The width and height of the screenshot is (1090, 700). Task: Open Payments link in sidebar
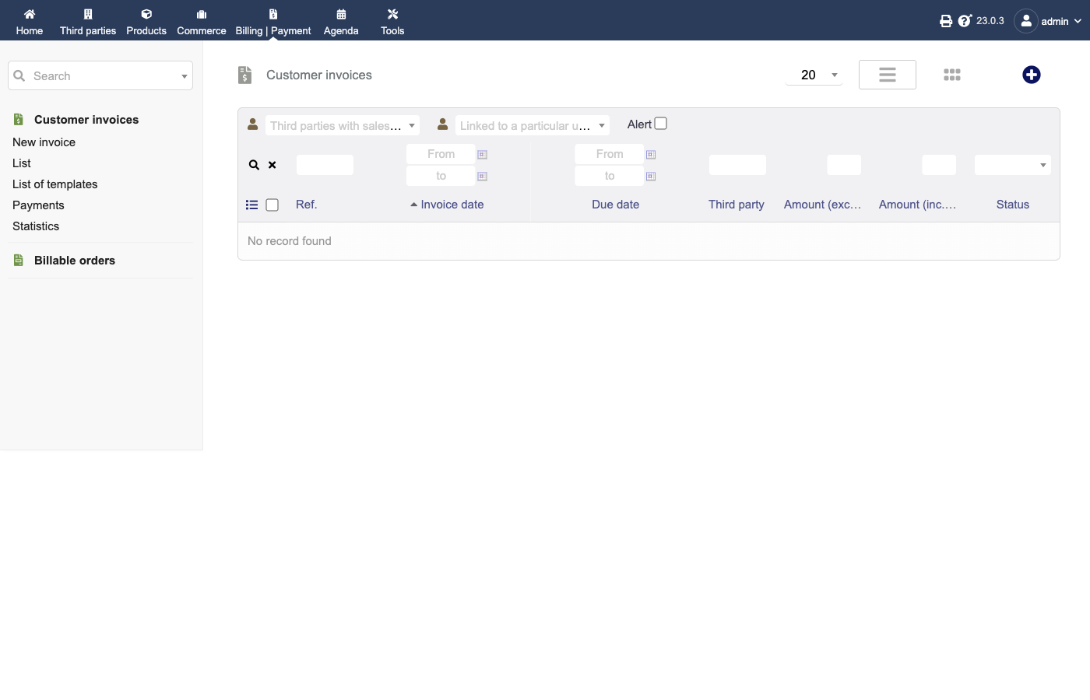pyautogui.click(x=38, y=205)
